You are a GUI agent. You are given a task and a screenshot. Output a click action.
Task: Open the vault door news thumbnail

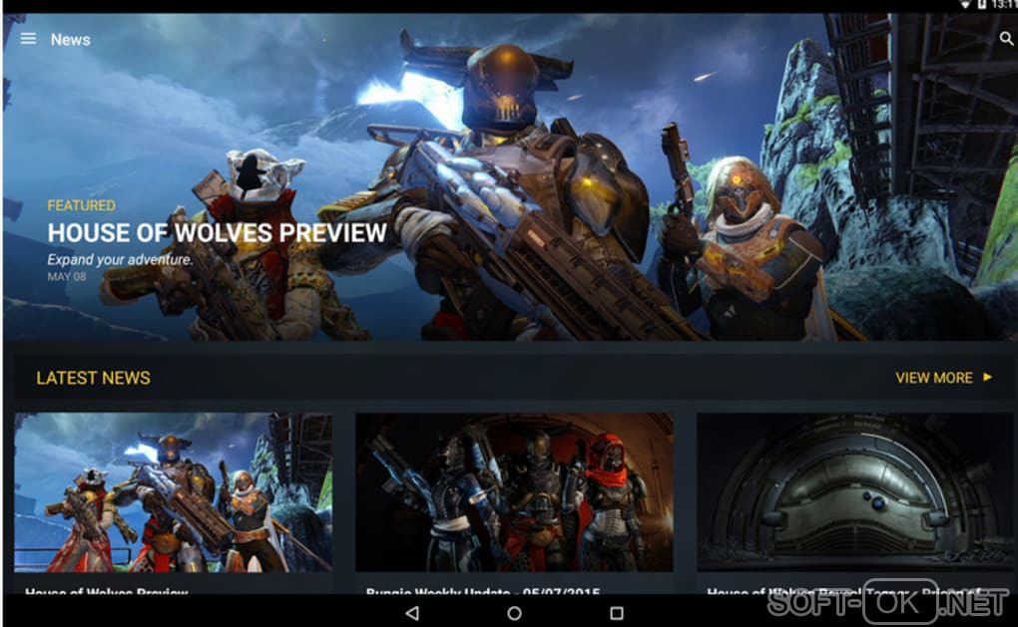coord(855,492)
